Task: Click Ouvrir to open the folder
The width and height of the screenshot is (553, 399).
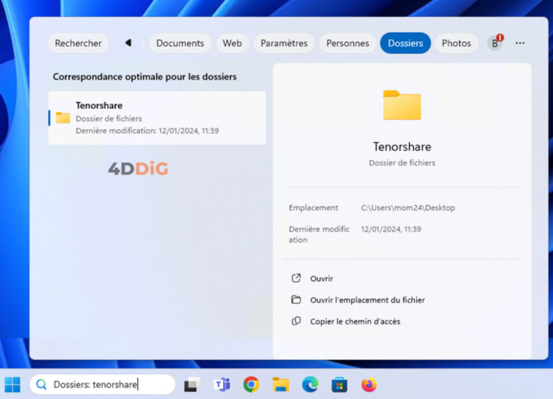Action: [321, 279]
